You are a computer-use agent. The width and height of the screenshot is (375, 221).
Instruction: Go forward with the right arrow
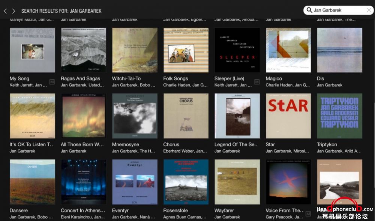click(13, 11)
